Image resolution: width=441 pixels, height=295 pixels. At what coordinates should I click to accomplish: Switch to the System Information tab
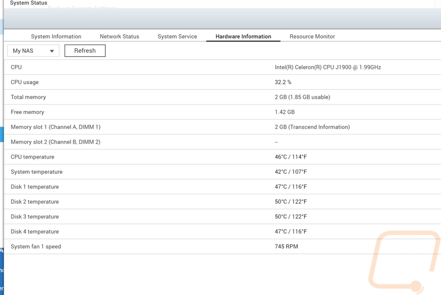click(x=56, y=36)
